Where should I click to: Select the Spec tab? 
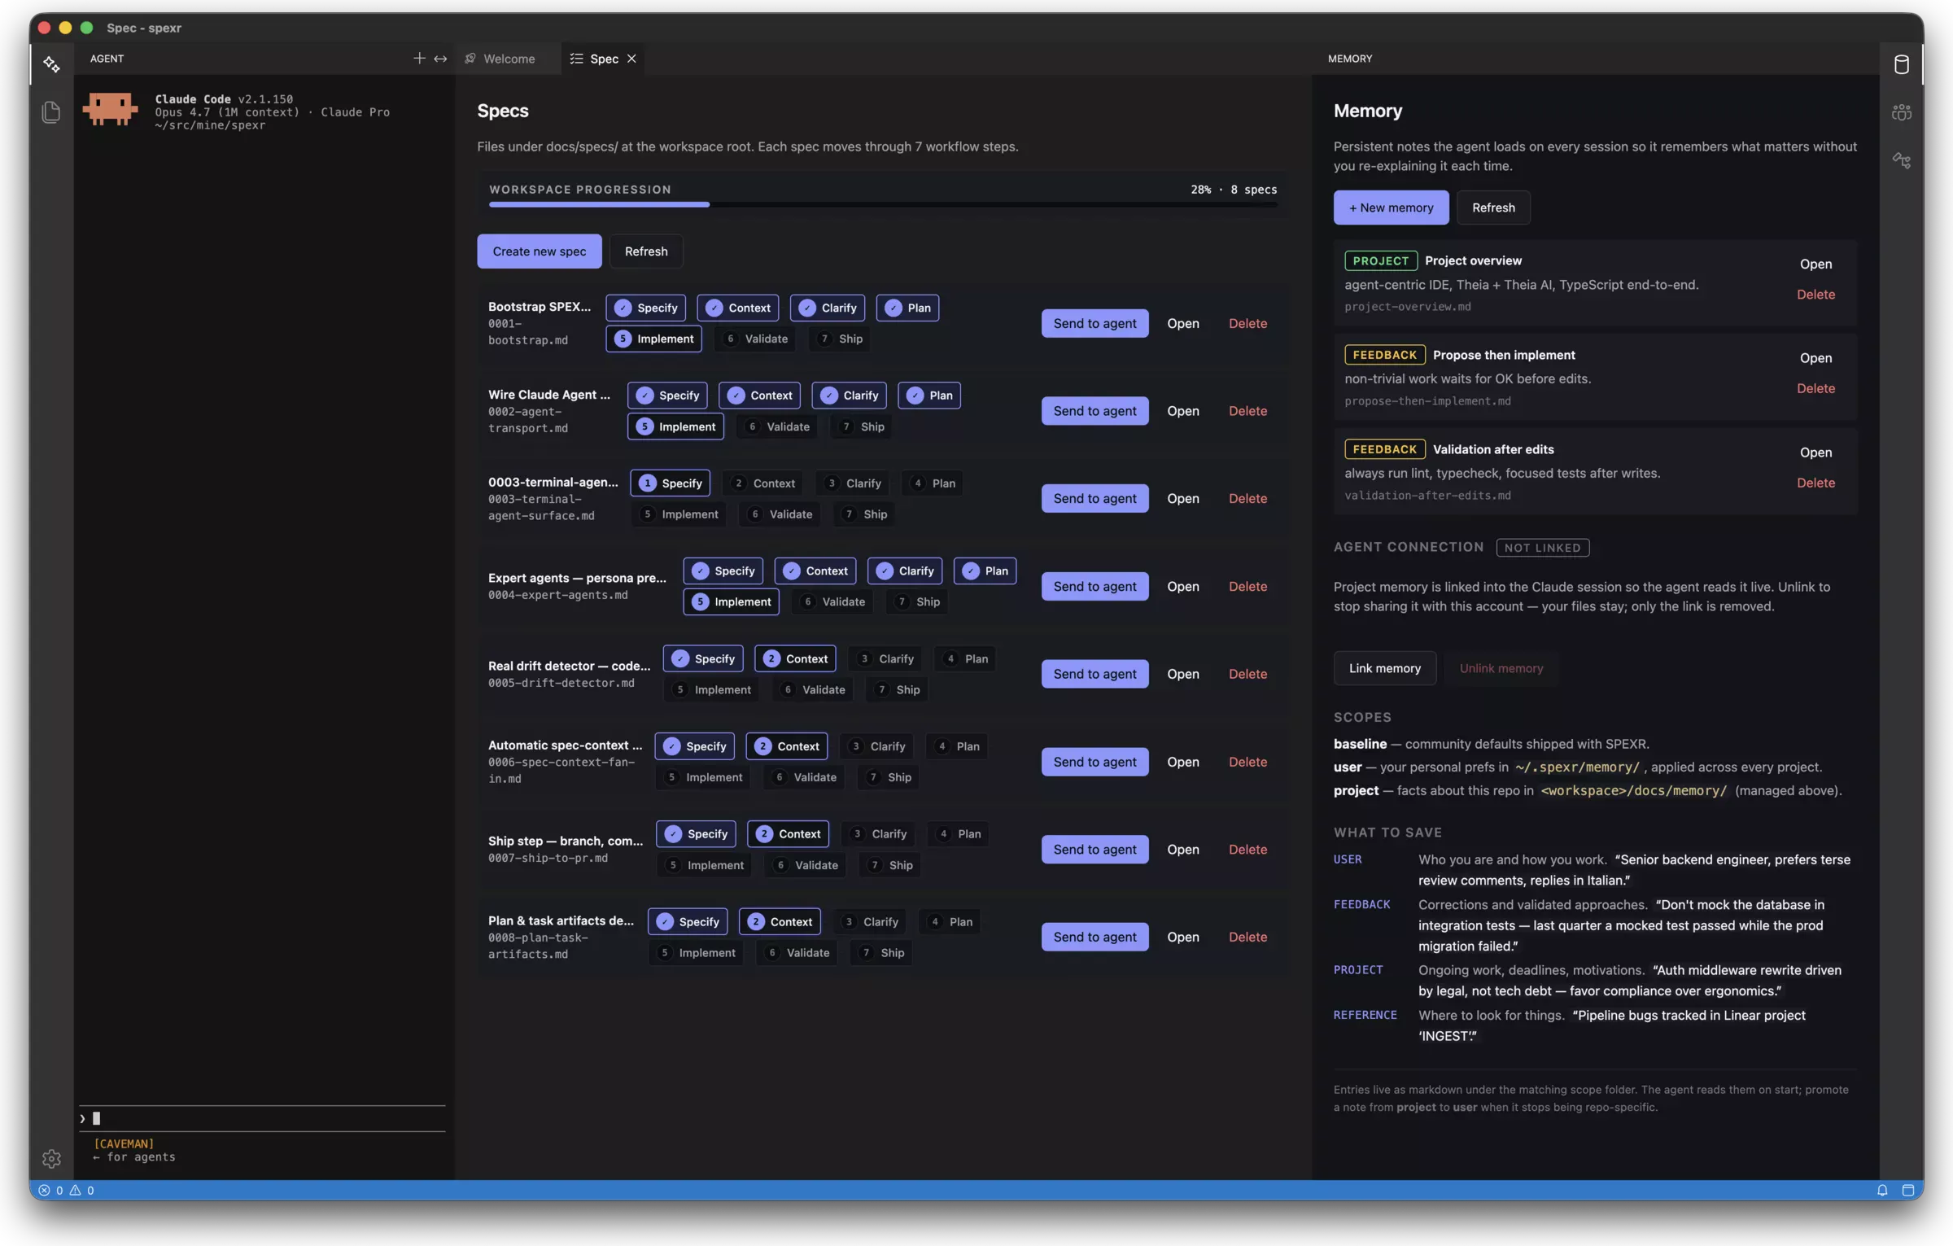pyautogui.click(x=604, y=59)
